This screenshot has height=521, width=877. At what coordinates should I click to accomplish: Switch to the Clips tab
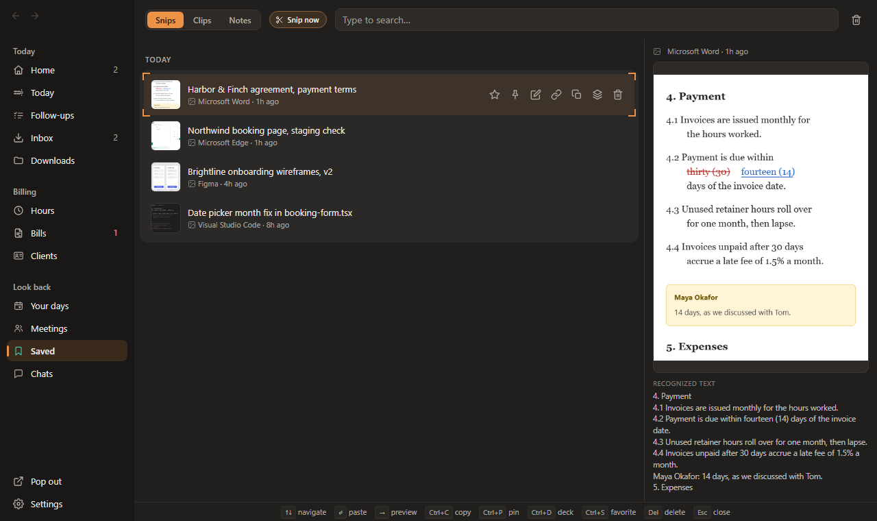202,20
